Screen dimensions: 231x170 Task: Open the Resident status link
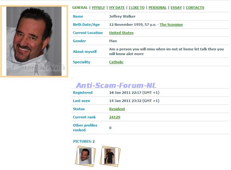(x=117, y=109)
